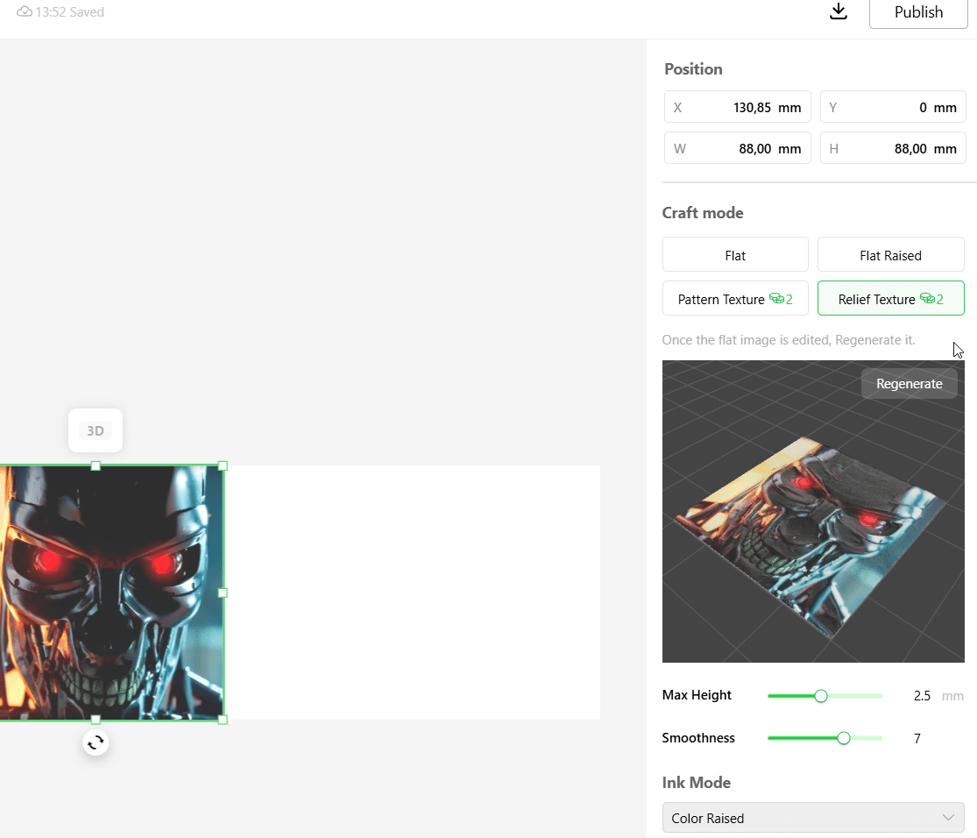This screenshot has width=977, height=838.
Task: Click the Y position input field
Action: tap(893, 107)
